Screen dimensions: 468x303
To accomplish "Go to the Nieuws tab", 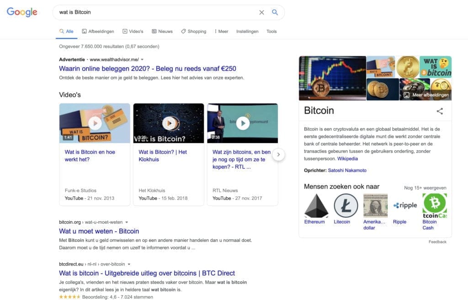I will (162, 32).
